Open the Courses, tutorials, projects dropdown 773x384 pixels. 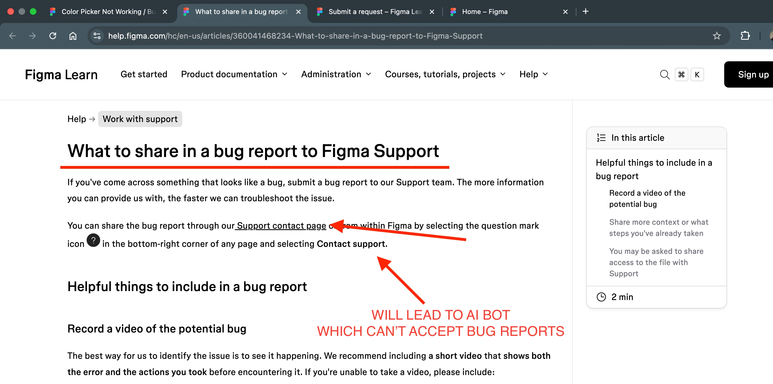[x=445, y=74]
